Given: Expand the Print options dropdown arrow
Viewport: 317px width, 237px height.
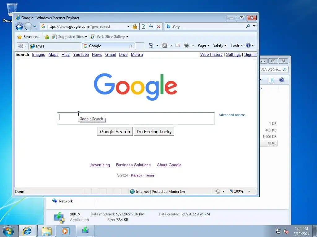Looking at the screenshot, I should (x=193, y=45).
